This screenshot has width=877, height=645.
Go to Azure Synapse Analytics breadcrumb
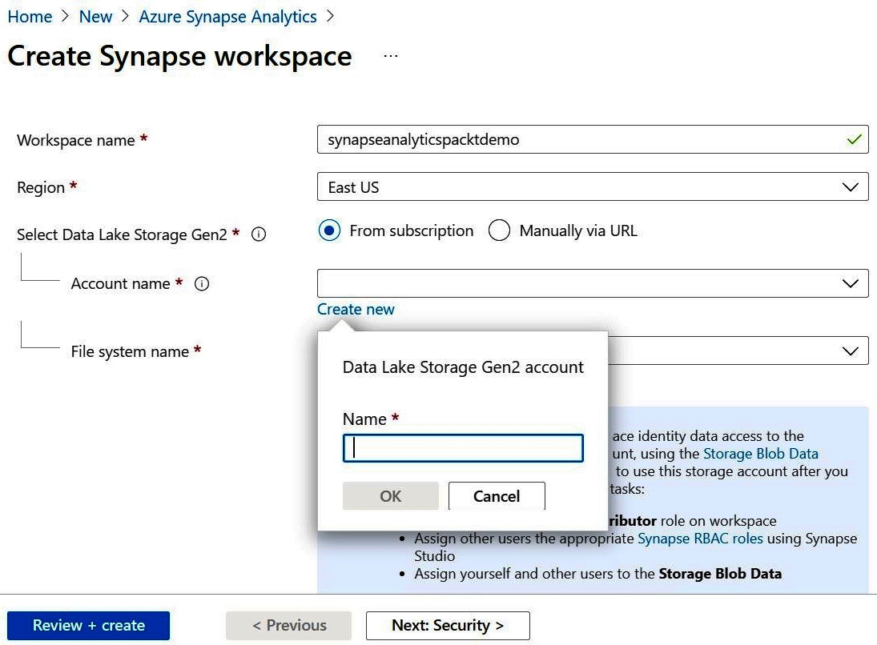click(227, 17)
